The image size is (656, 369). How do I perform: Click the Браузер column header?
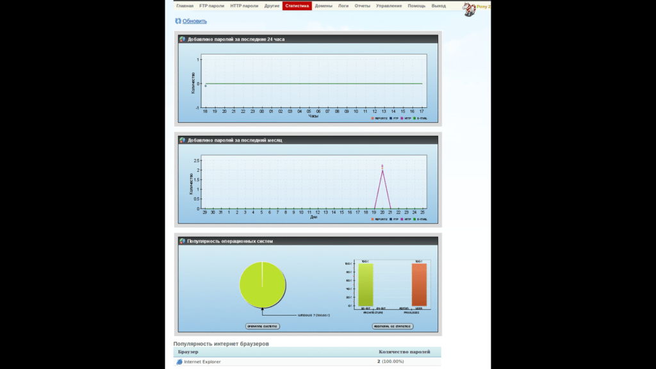pos(188,352)
